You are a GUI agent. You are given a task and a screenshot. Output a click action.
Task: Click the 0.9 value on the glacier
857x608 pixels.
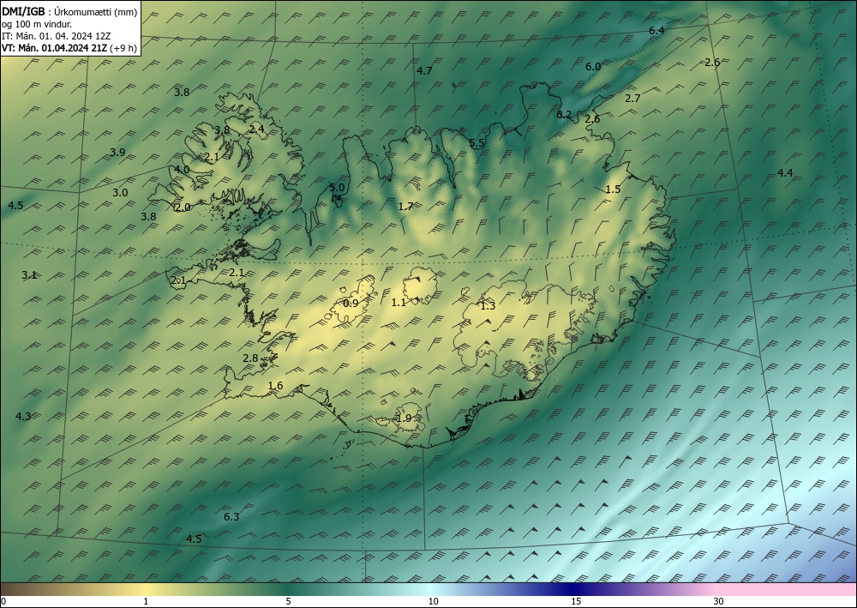(351, 303)
